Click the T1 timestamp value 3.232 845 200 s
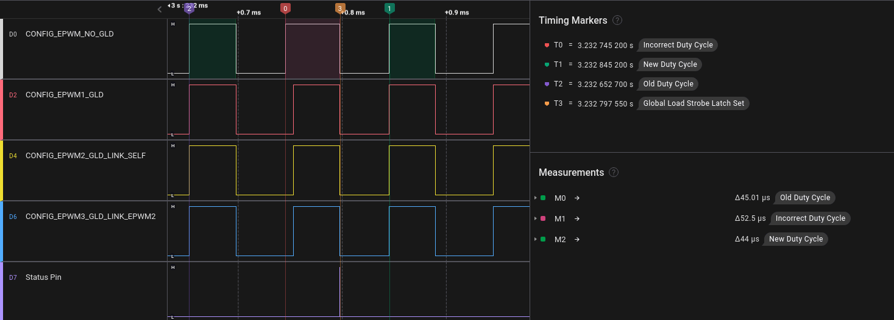Viewport: 894px width, 320px height. point(605,64)
